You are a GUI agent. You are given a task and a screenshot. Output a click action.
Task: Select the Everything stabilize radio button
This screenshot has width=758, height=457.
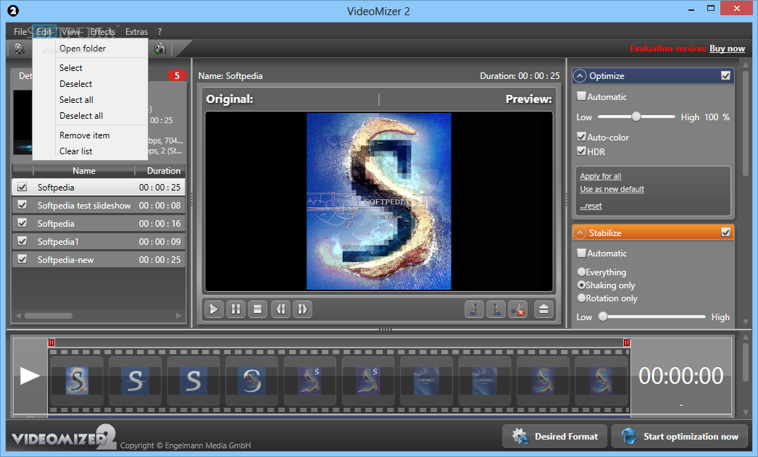pyautogui.click(x=582, y=272)
